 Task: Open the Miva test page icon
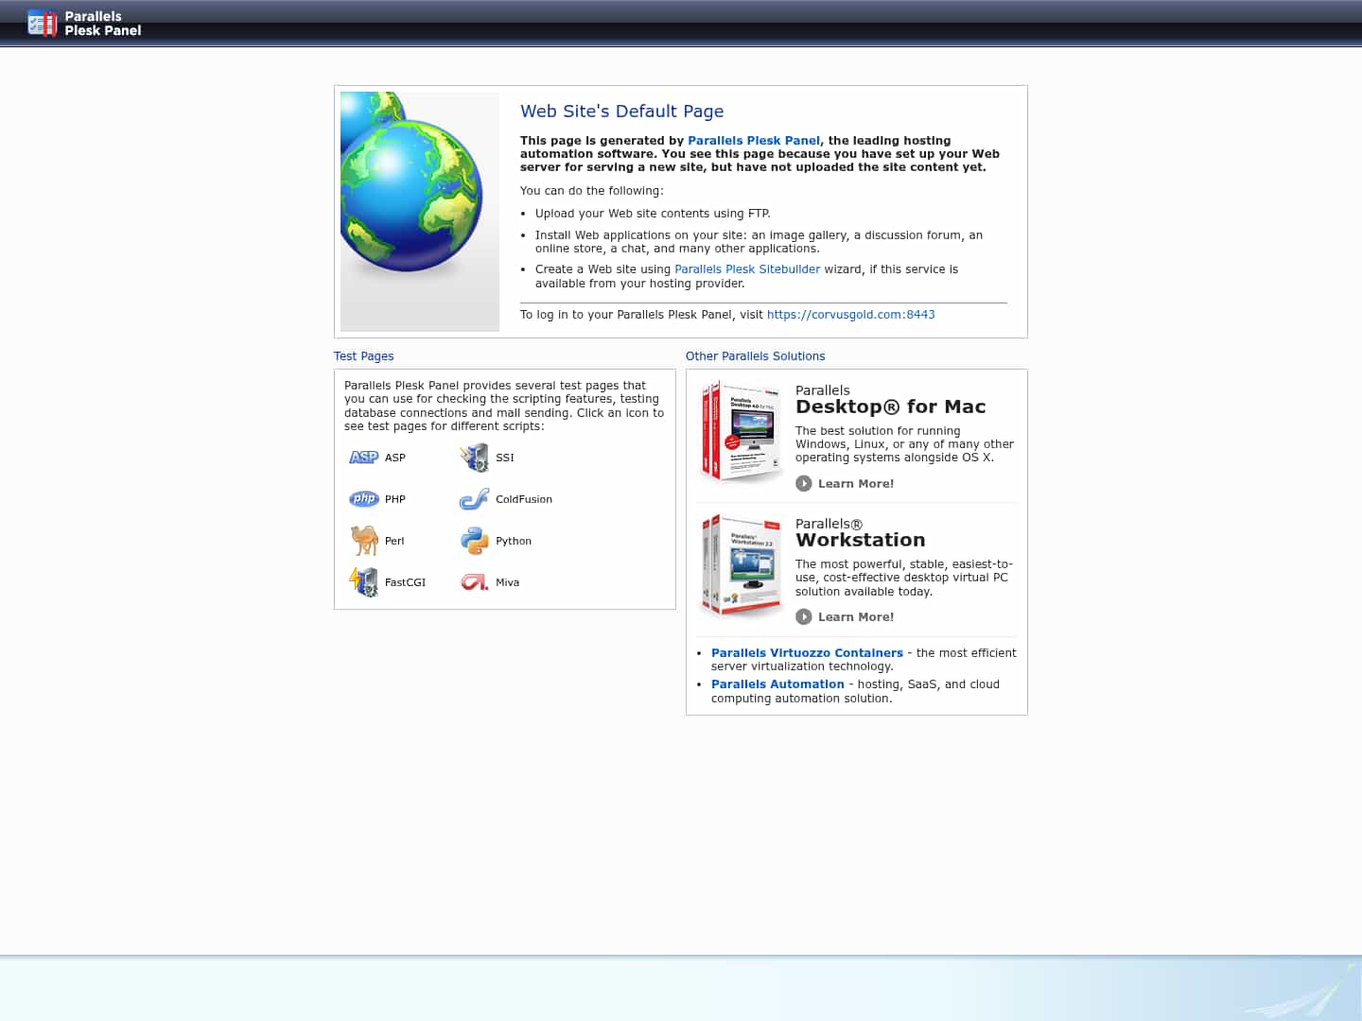(x=474, y=581)
